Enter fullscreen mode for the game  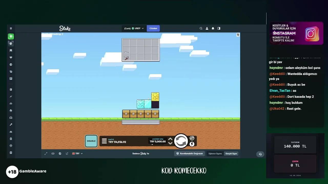point(46,154)
